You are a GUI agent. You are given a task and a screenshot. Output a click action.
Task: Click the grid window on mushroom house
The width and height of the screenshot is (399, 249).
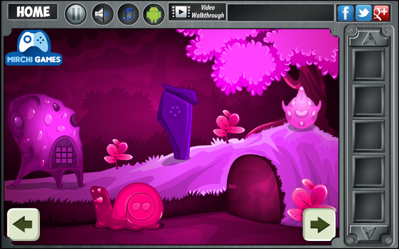pyautogui.click(x=64, y=155)
